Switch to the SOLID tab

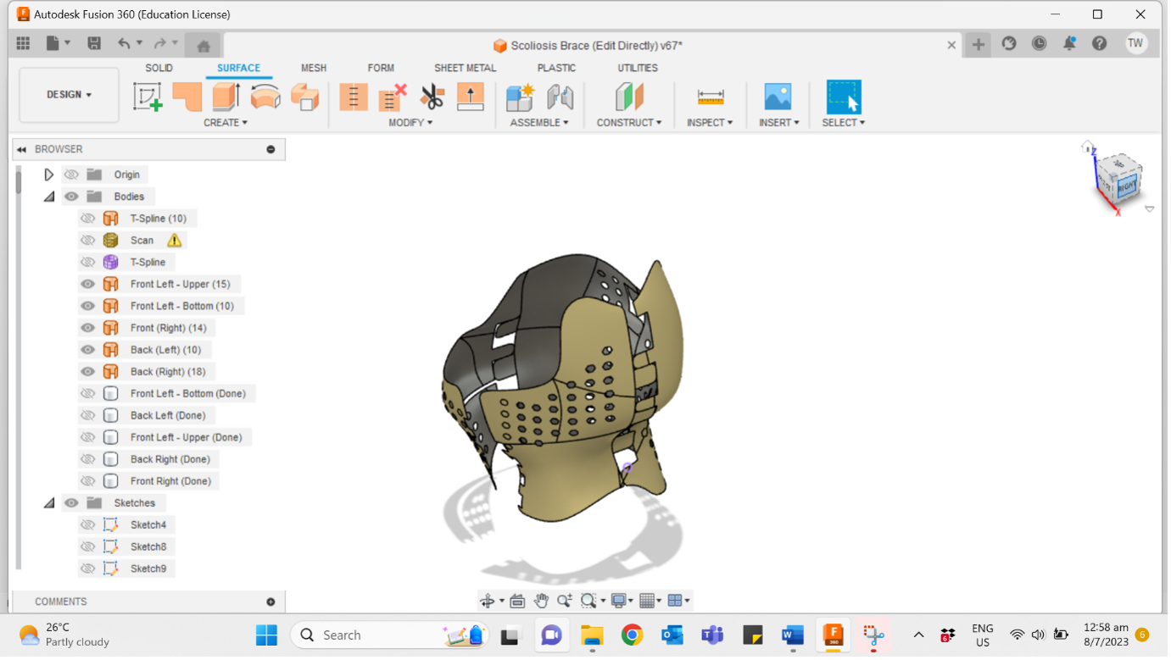(159, 68)
